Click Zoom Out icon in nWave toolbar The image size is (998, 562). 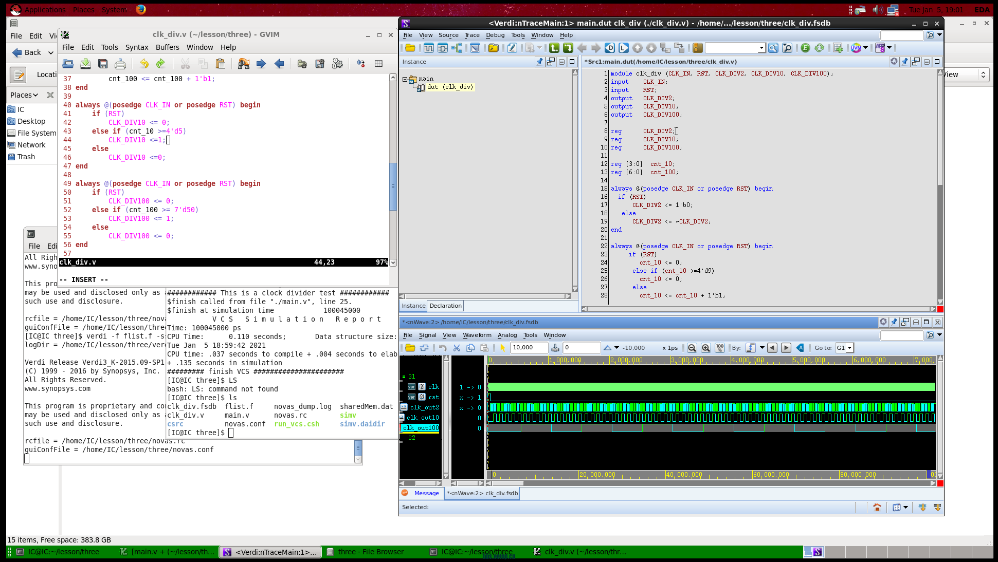(692, 348)
